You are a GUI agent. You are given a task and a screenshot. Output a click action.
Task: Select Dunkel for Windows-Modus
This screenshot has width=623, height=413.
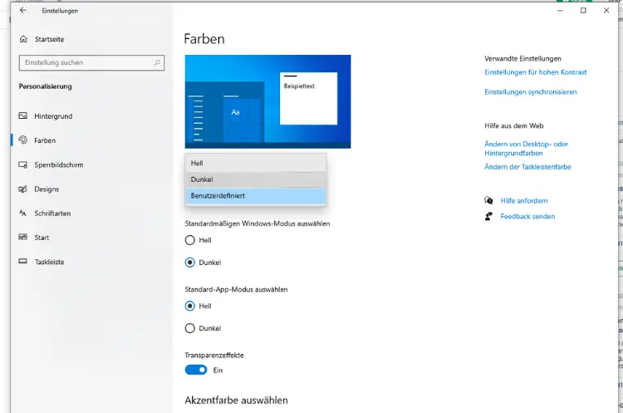click(x=190, y=263)
